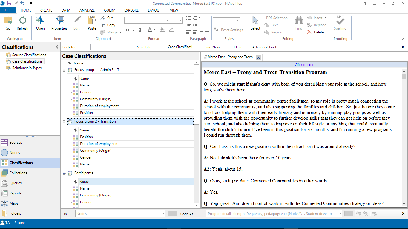The width and height of the screenshot is (408, 229).
Task: Click the line color pencil swatch
Action: tap(171, 30)
